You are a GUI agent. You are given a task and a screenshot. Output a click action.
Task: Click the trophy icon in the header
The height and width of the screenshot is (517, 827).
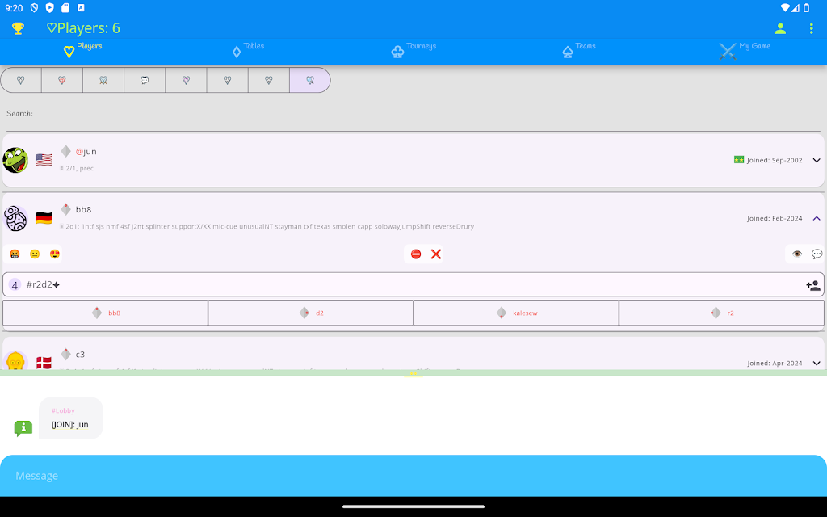coord(18,28)
